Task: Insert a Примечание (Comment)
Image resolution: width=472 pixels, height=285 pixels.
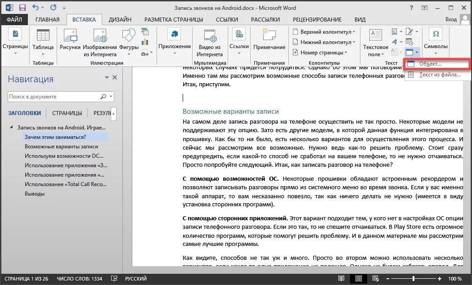Action: (269, 39)
